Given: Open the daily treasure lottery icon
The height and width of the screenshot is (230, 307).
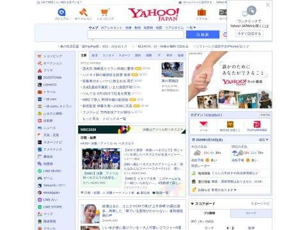Looking at the screenshot, I should (230, 126).
